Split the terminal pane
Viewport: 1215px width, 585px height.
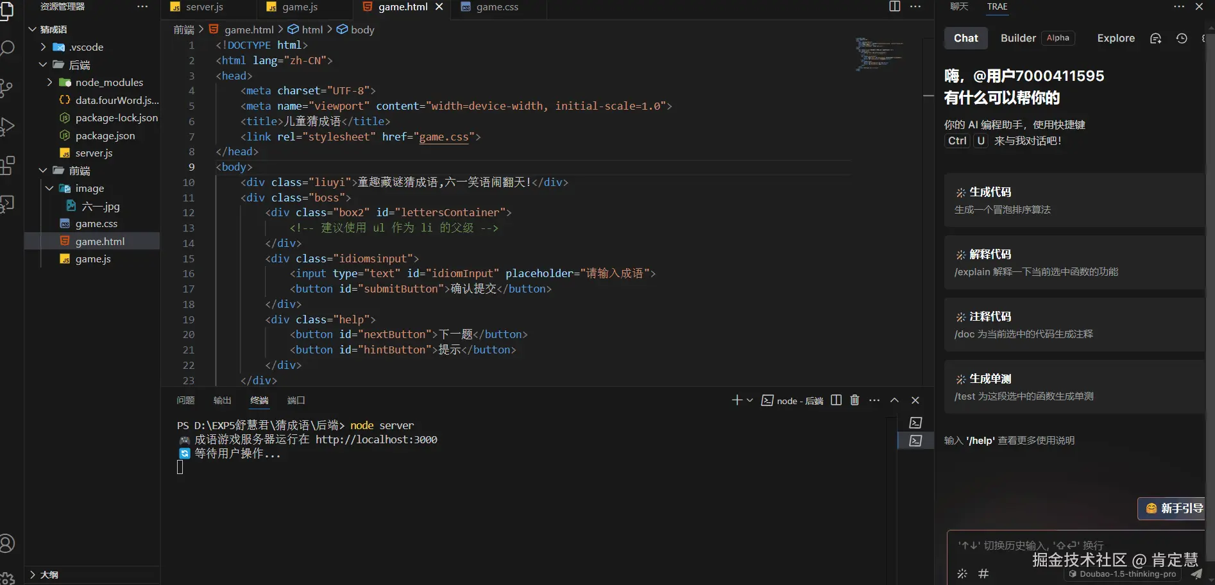point(836,400)
